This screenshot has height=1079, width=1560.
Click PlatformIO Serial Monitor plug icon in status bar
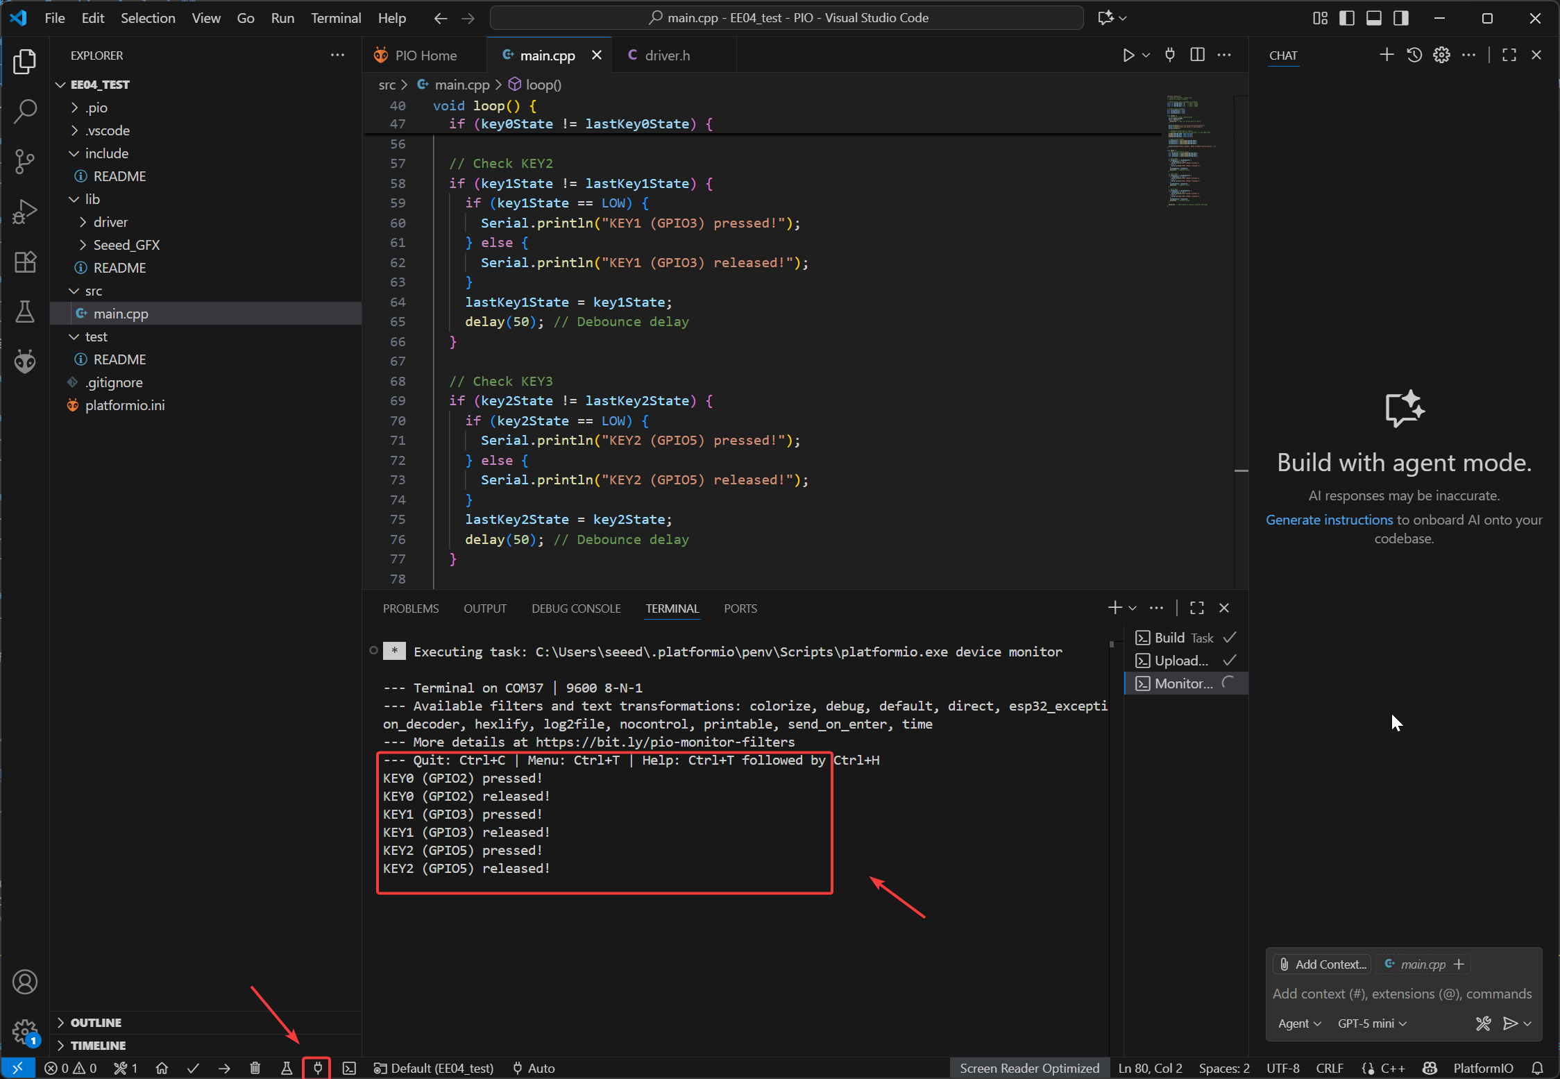point(317,1068)
